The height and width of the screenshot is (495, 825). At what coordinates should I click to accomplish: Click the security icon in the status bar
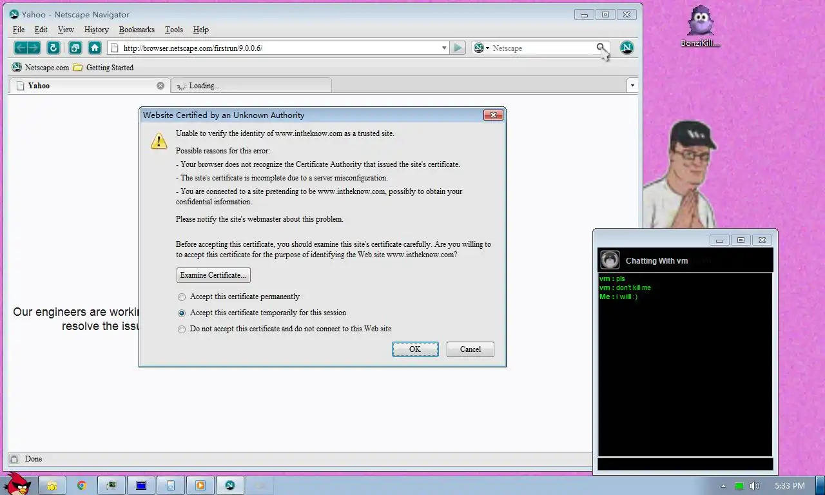coord(14,459)
